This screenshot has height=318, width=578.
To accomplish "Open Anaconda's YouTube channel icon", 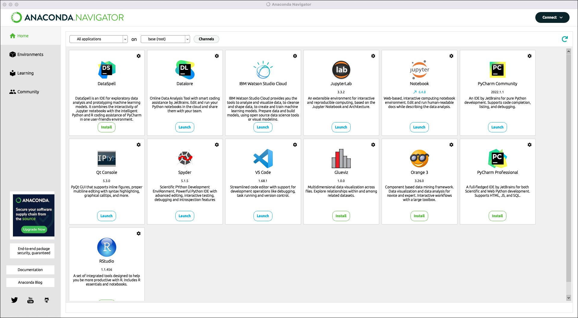I will (x=30, y=300).
